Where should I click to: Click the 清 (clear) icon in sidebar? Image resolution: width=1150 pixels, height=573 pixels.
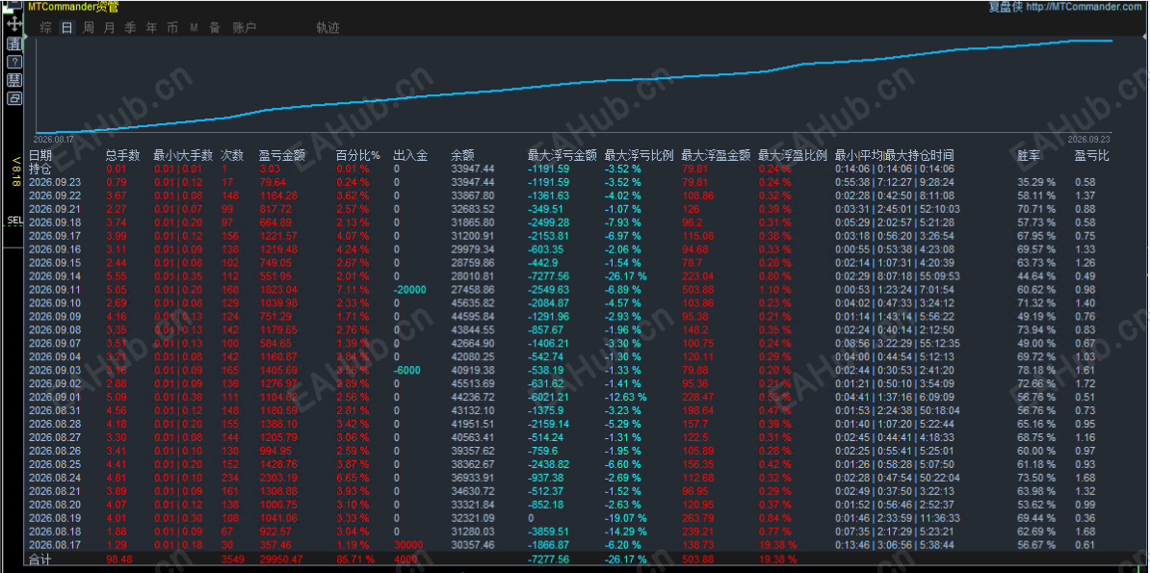click(x=13, y=43)
